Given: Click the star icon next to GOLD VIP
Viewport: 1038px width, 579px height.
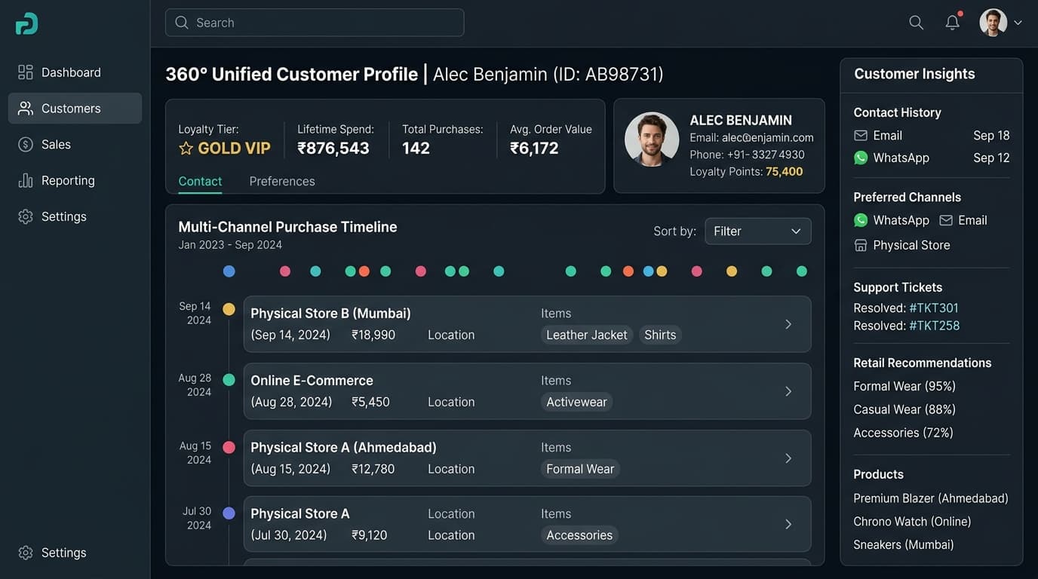Looking at the screenshot, I should pyautogui.click(x=186, y=149).
